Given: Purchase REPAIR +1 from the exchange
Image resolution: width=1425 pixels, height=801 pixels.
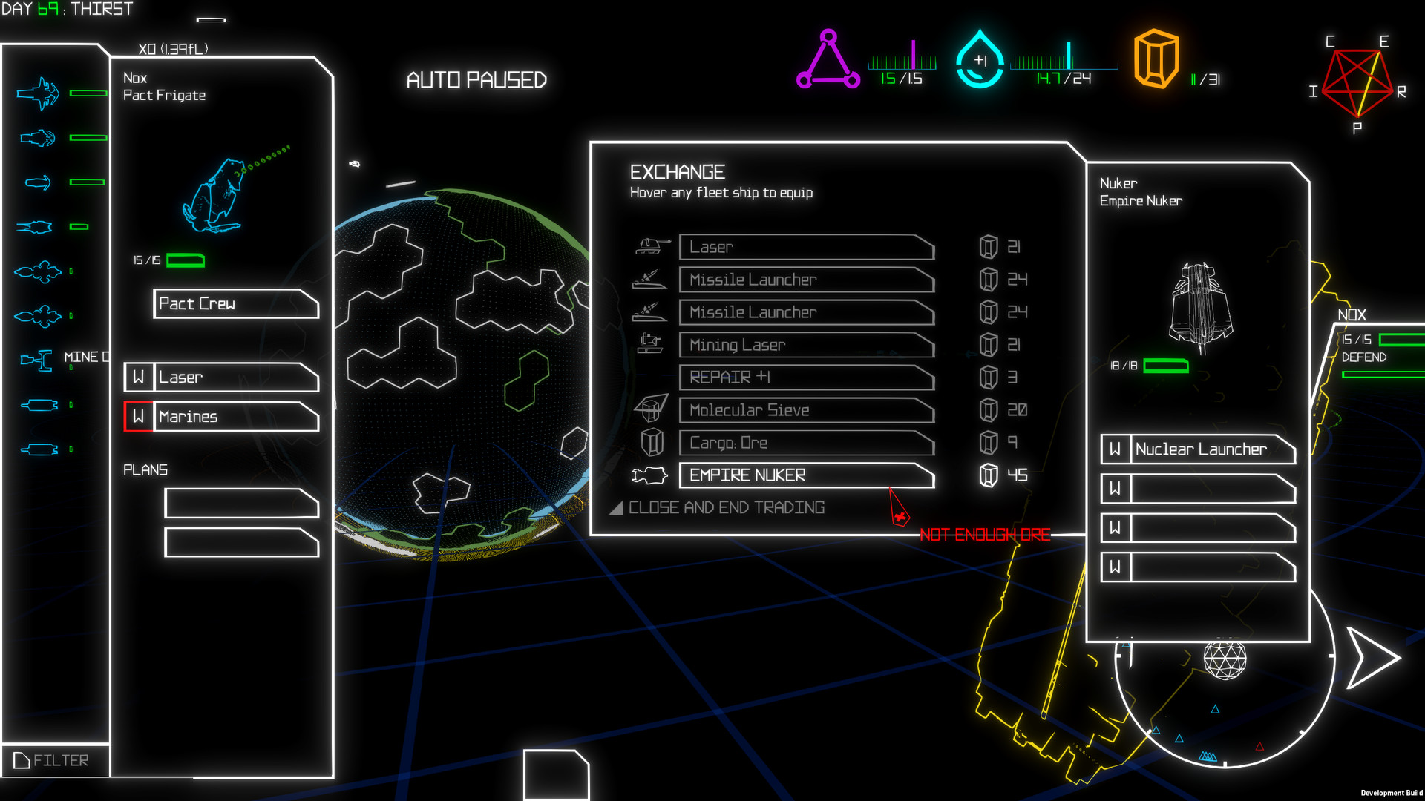Looking at the screenshot, I should [x=805, y=378].
